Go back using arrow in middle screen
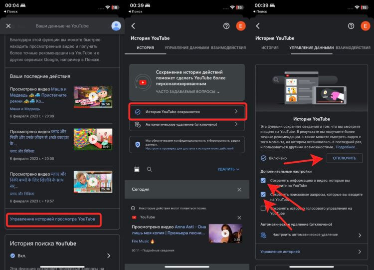The width and height of the screenshot is (374, 270). click(133, 26)
